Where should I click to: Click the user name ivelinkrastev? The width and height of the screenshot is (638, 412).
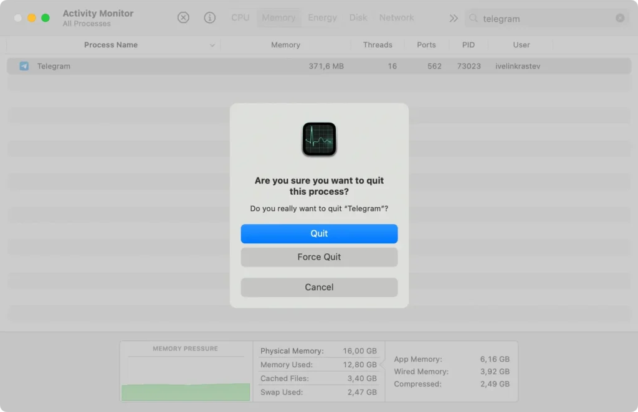coord(518,66)
